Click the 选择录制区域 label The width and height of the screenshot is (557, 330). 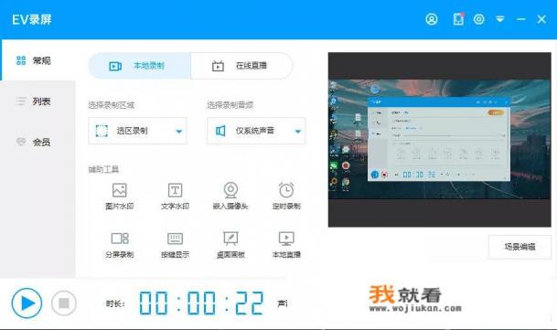pos(112,105)
